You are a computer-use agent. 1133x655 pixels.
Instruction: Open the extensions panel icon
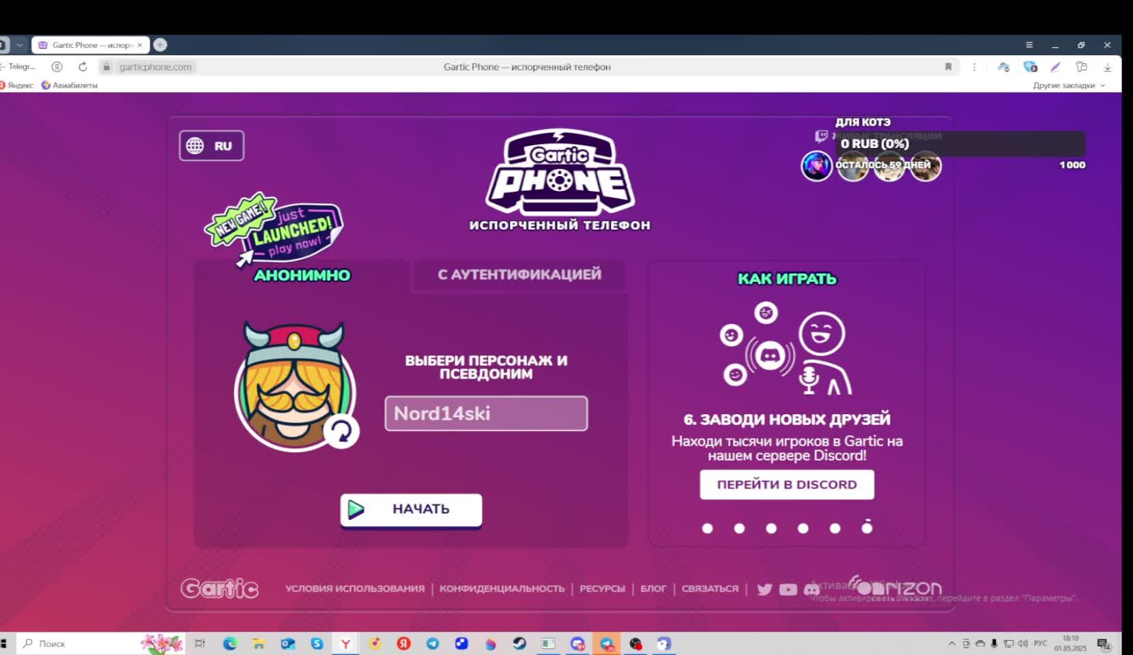click(x=1081, y=67)
